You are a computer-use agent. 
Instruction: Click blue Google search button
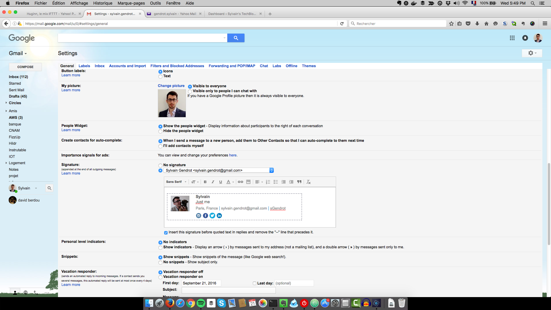tap(236, 38)
